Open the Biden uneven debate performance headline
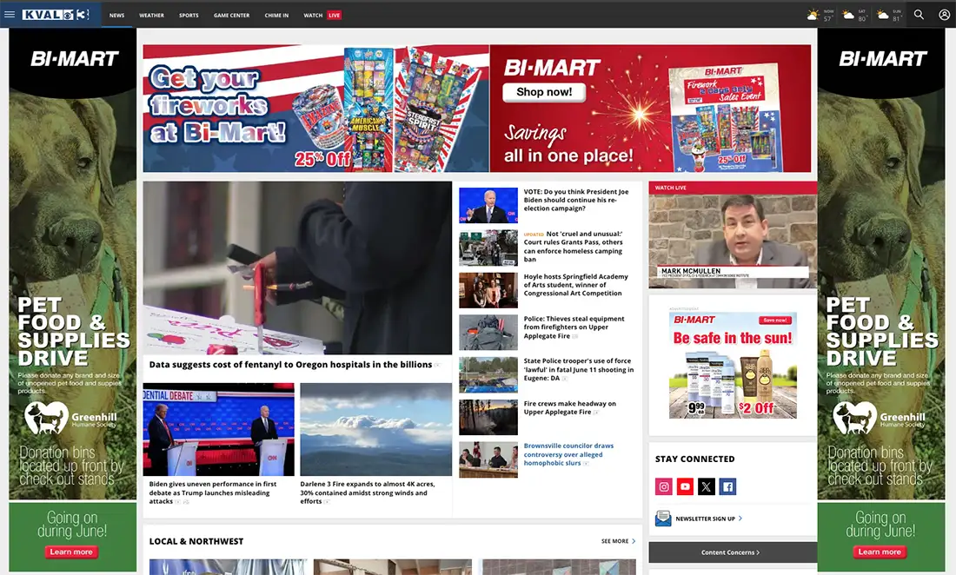Screen dimensions: 956x575 (213, 492)
